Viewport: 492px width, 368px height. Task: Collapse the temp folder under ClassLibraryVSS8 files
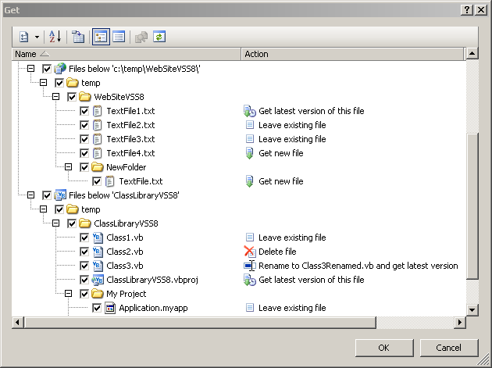43,209
